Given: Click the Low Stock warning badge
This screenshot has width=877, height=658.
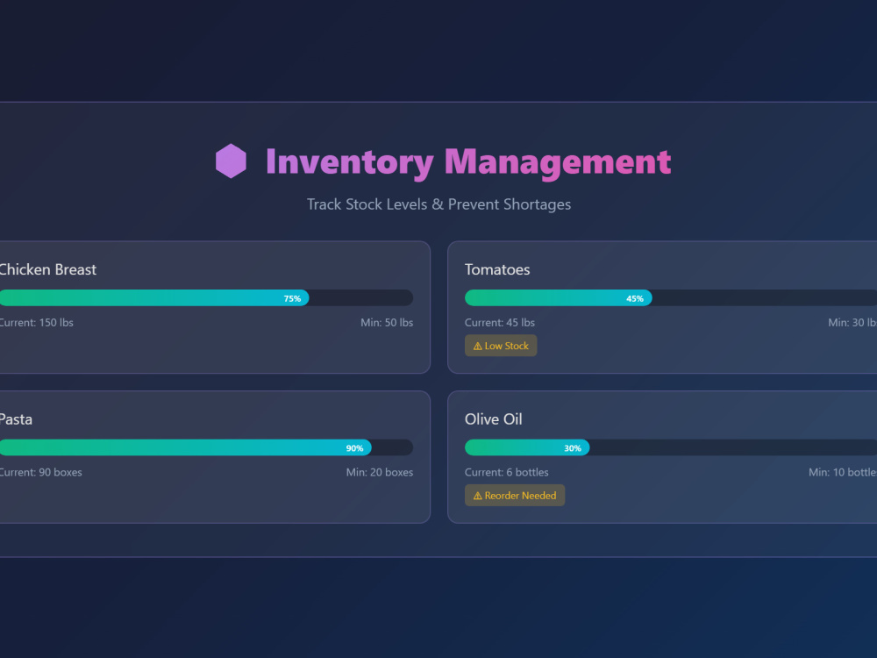Looking at the screenshot, I should pyautogui.click(x=501, y=346).
